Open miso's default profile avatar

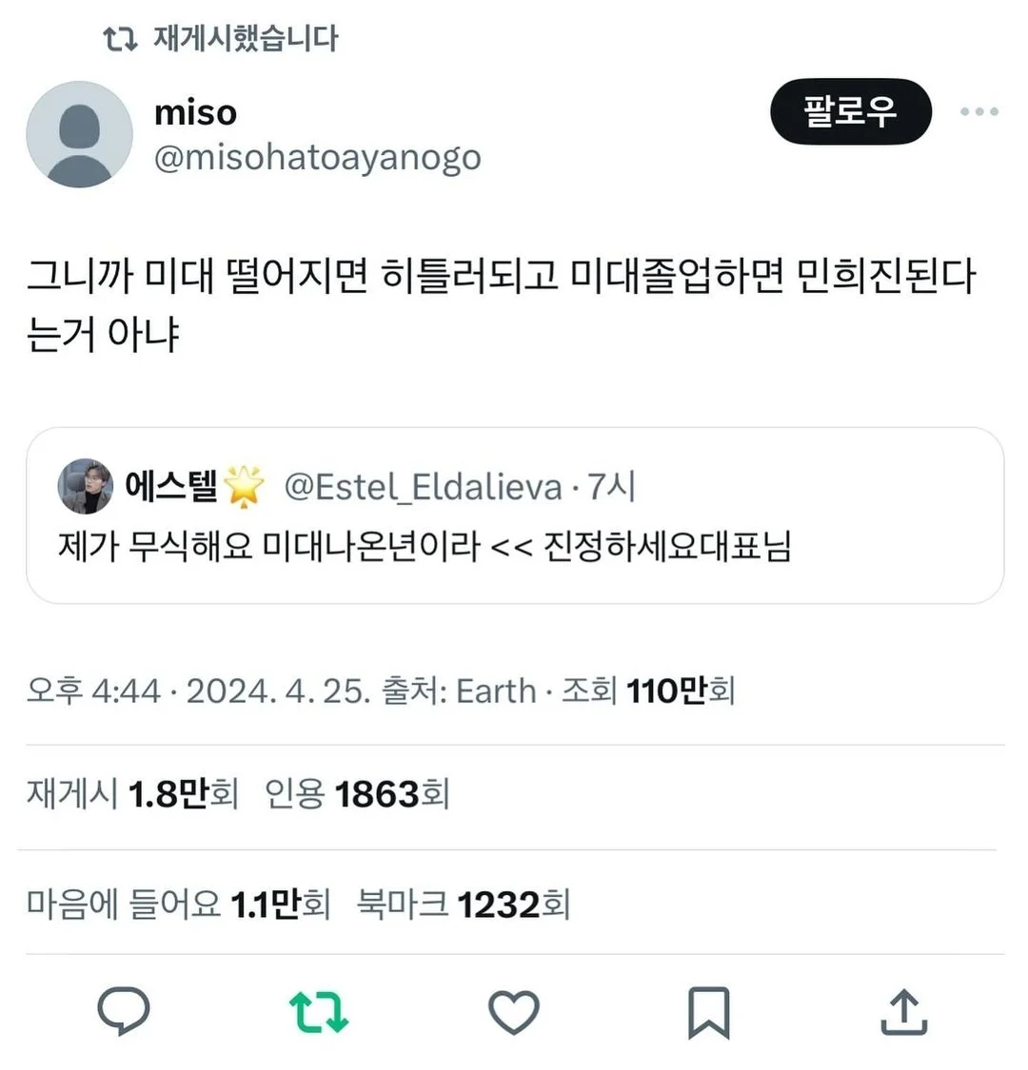click(x=79, y=134)
